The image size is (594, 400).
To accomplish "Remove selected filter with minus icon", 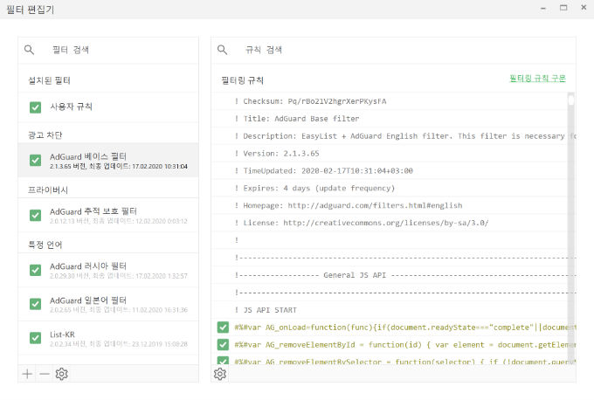I will [x=45, y=375].
